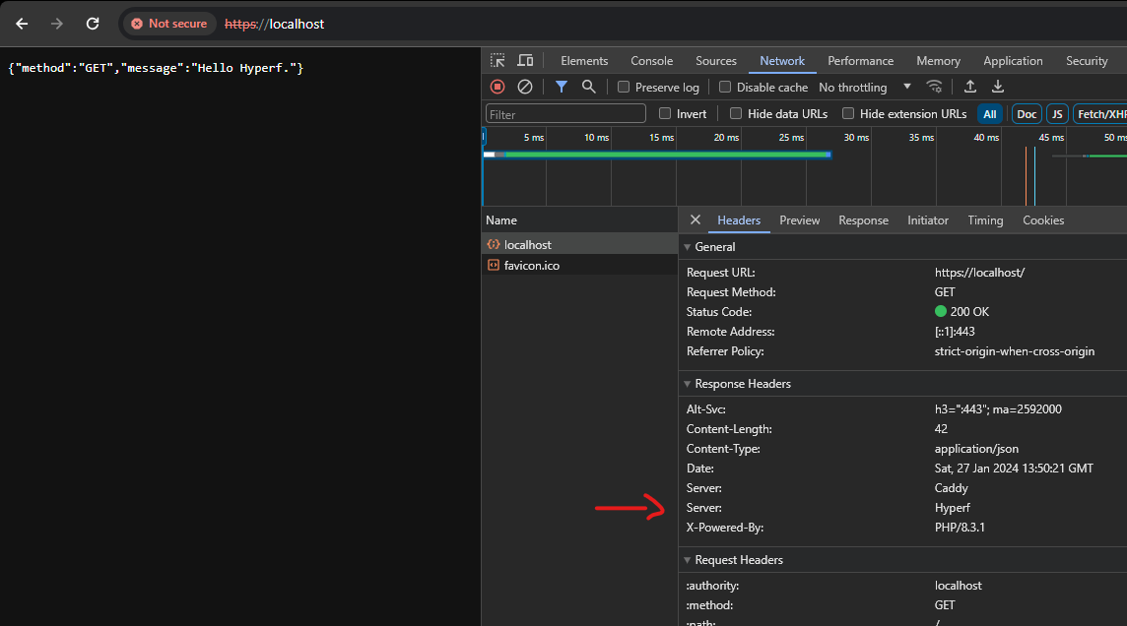Select the localhost request row

(x=579, y=245)
